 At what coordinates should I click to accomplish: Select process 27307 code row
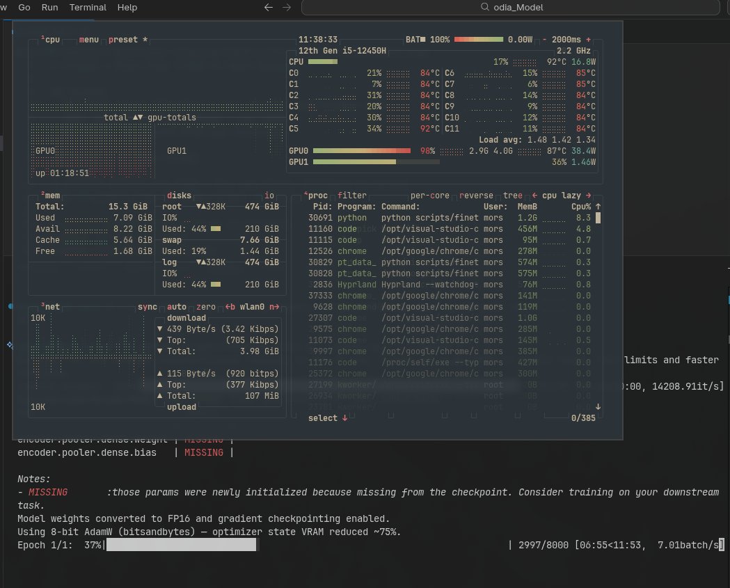[x=450, y=318]
